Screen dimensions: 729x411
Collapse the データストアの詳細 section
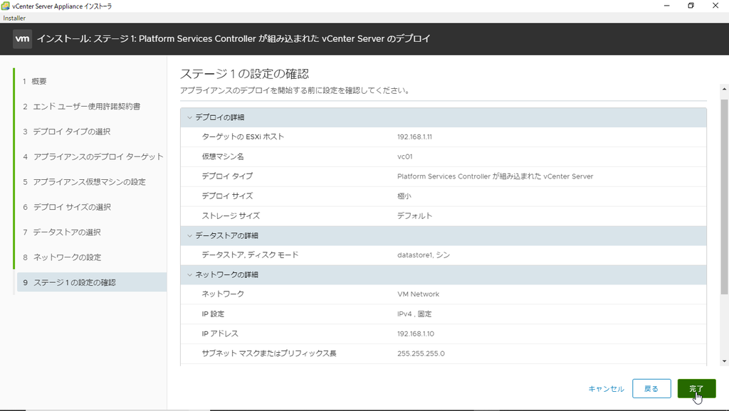[x=189, y=235]
